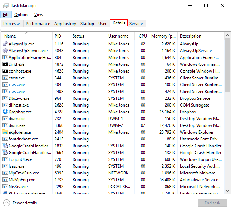Screen dimensions: 231x212
Task: Sort by the PID column header
Action: [61, 36]
